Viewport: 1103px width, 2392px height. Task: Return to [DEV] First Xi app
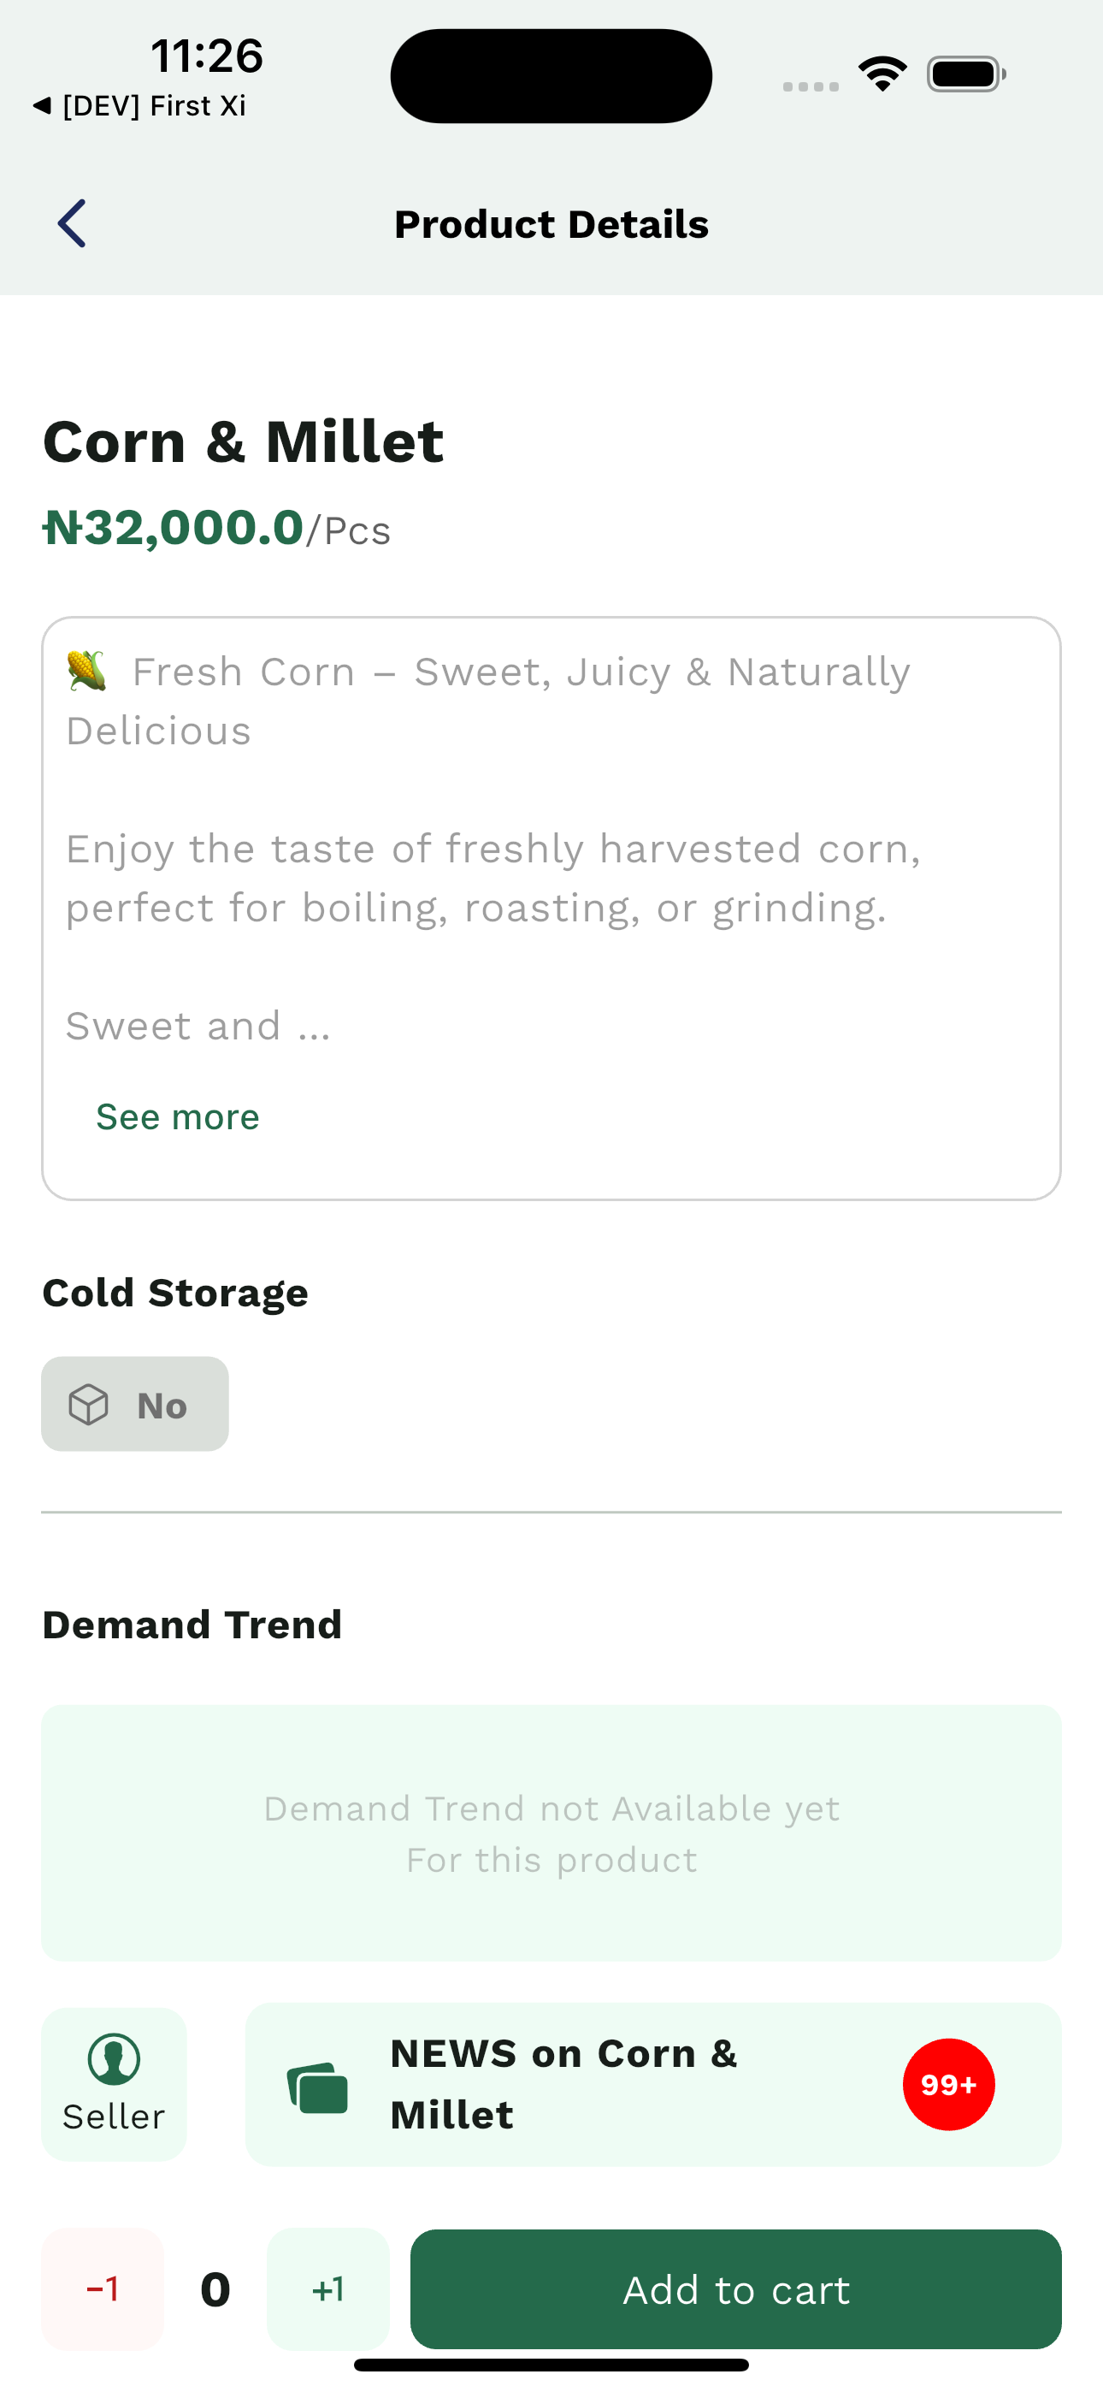point(139,106)
